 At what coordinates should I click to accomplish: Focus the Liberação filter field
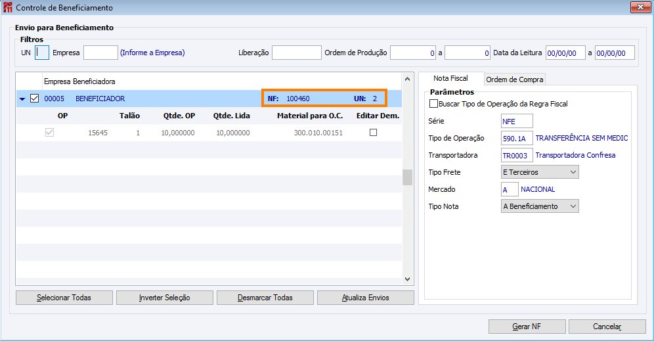(x=297, y=53)
